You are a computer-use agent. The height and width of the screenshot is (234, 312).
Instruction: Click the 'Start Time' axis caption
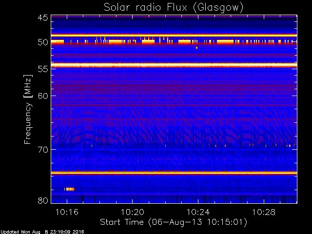click(x=121, y=222)
